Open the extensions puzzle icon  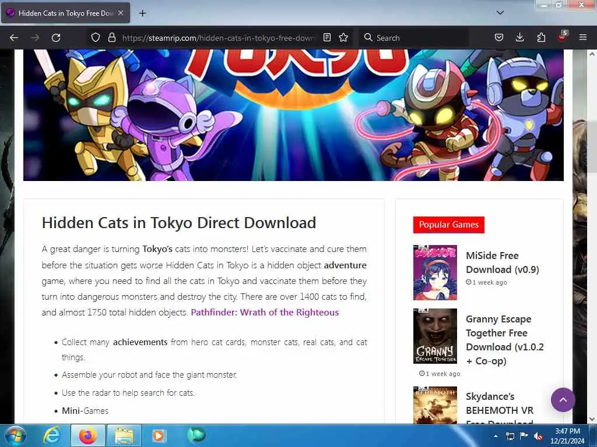[541, 37]
